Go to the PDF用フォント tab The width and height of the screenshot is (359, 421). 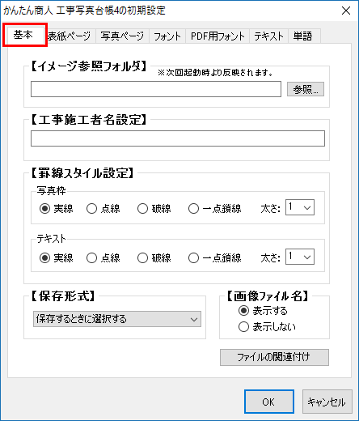[x=218, y=36]
